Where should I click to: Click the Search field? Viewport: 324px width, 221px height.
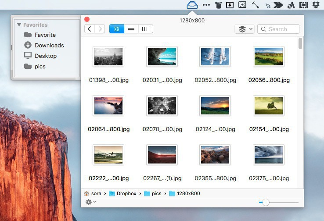(x=278, y=29)
